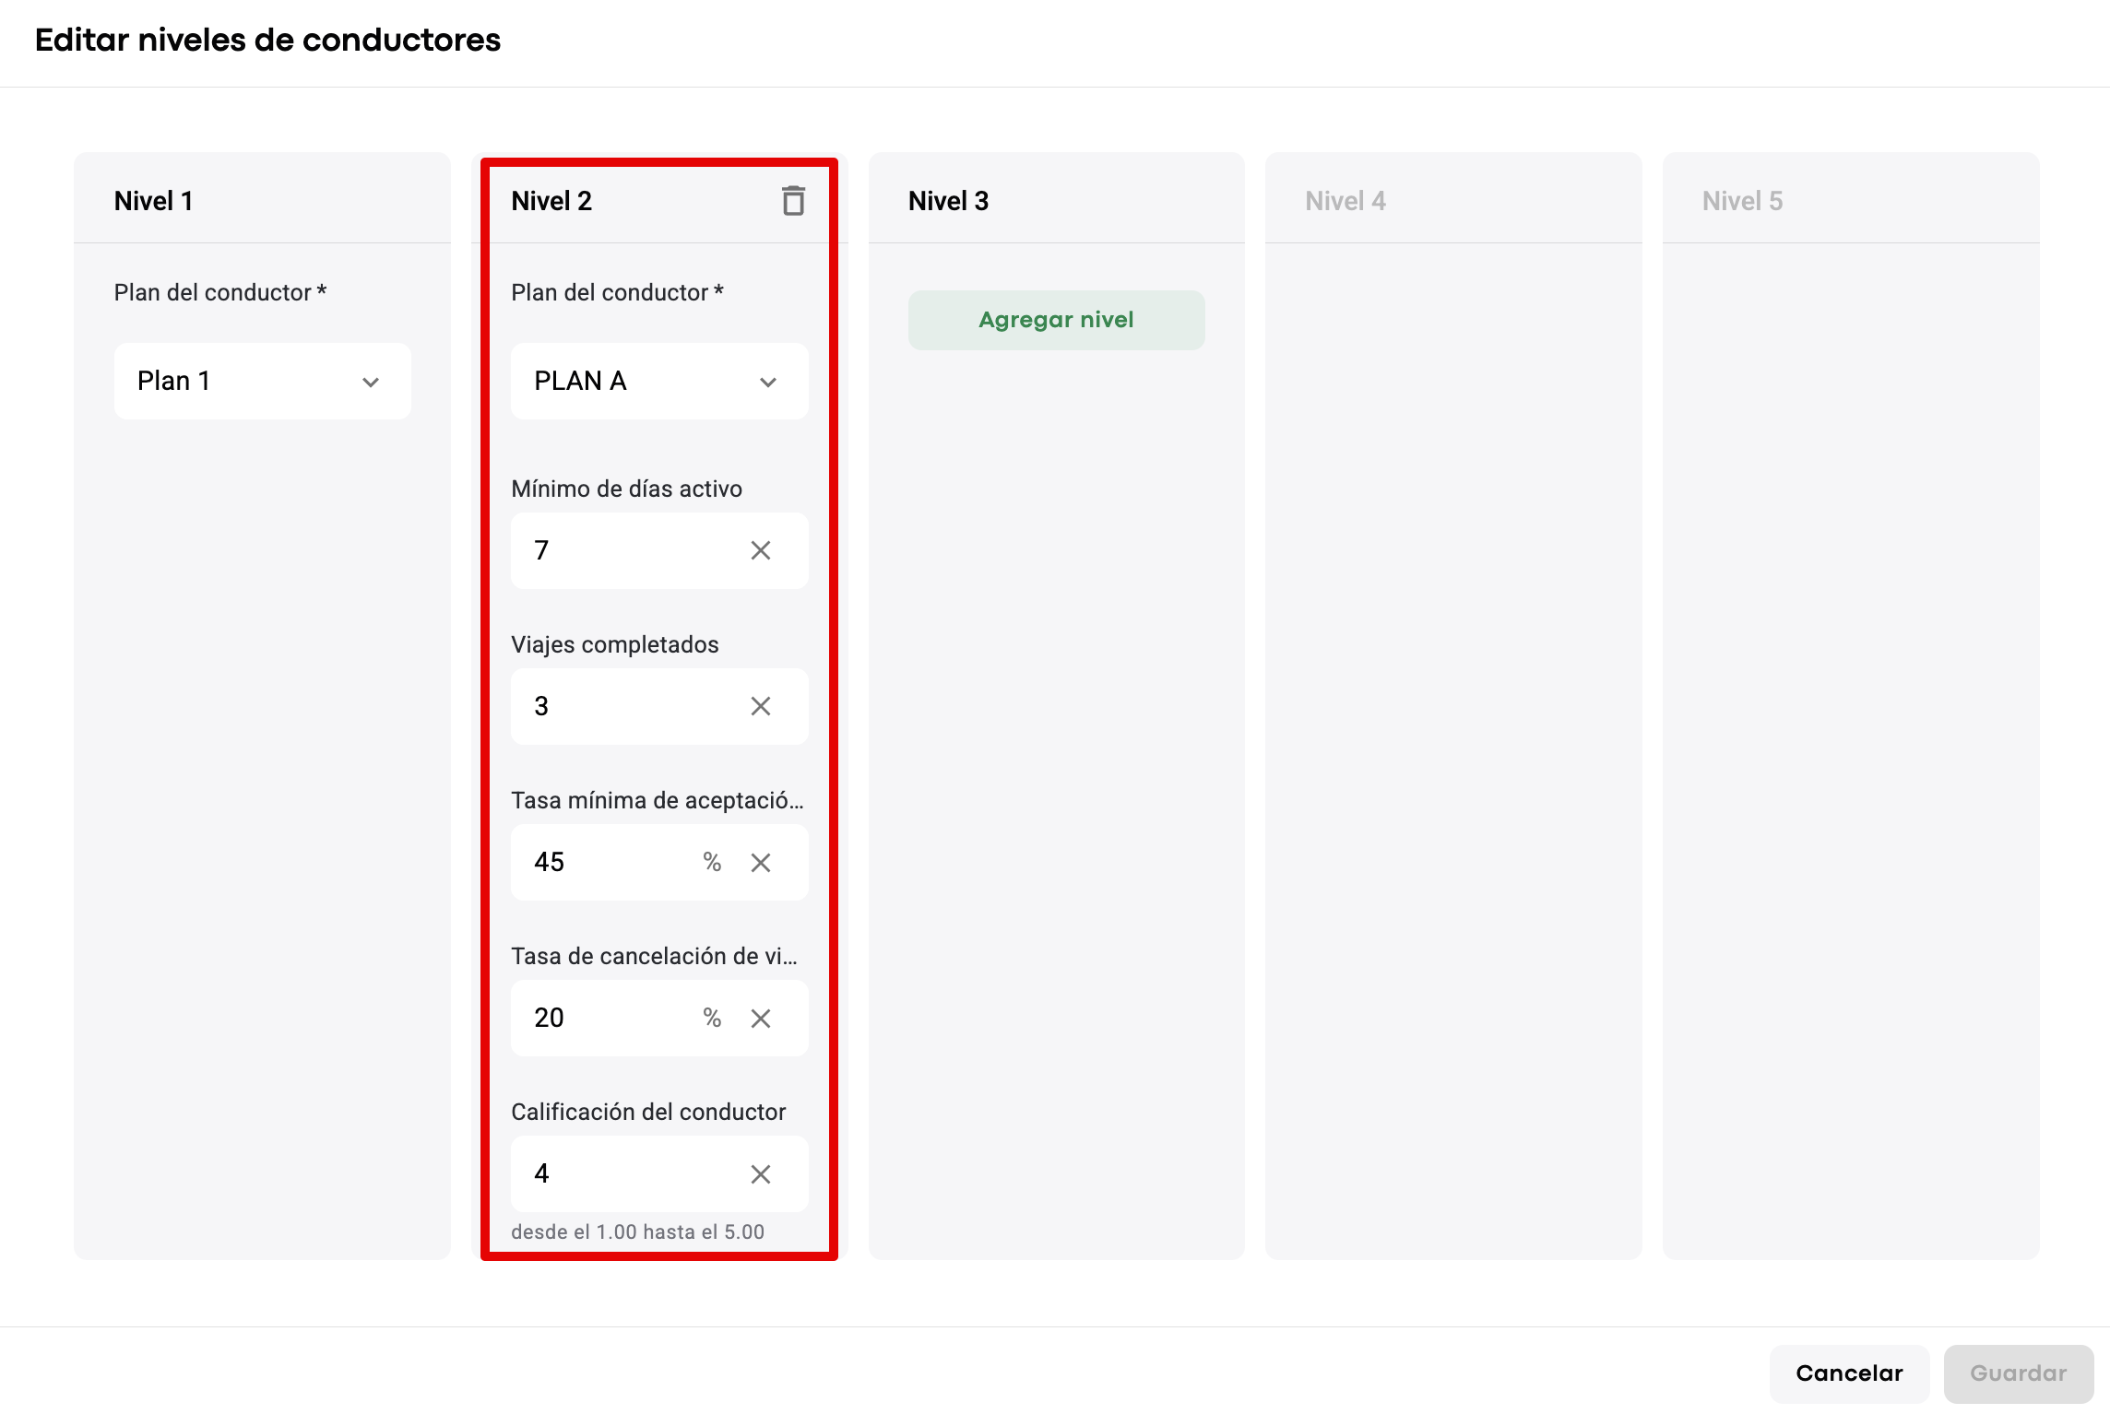Clear the Viajes completados field

[x=760, y=706]
